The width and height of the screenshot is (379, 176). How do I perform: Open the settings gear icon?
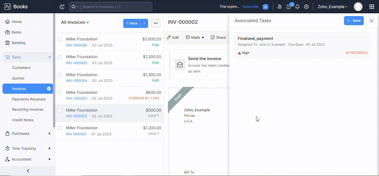click(x=306, y=7)
